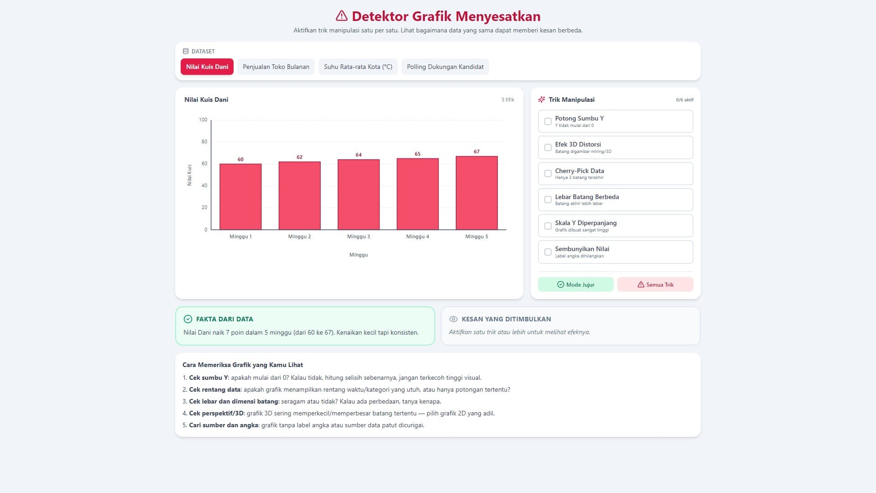The width and height of the screenshot is (876, 493).
Task: Click the 0/6 aktif counter text
Action: [x=684, y=100]
